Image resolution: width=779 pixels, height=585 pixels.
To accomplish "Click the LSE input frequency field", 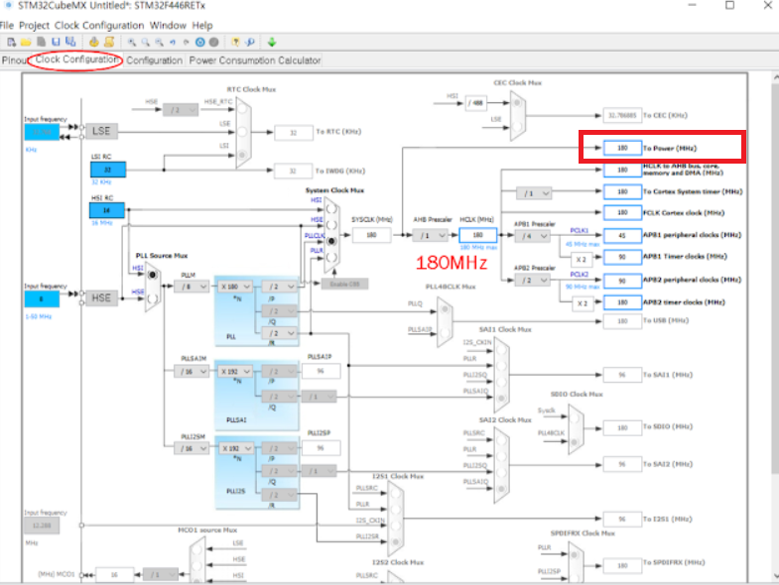I will pyautogui.click(x=42, y=132).
